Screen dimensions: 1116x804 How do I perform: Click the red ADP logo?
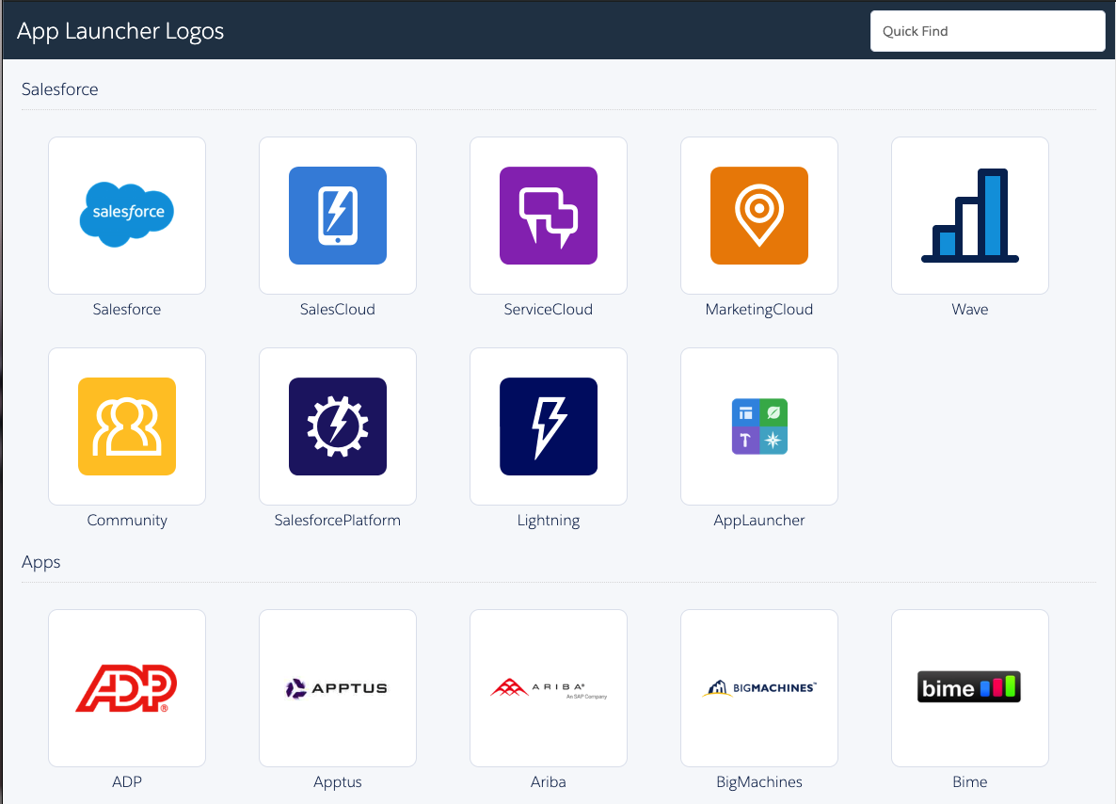[x=127, y=688]
